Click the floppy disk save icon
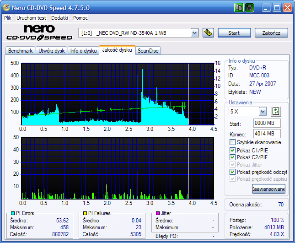Image resolution: width=295 pixels, height=243 pixels. click(250, 8)
